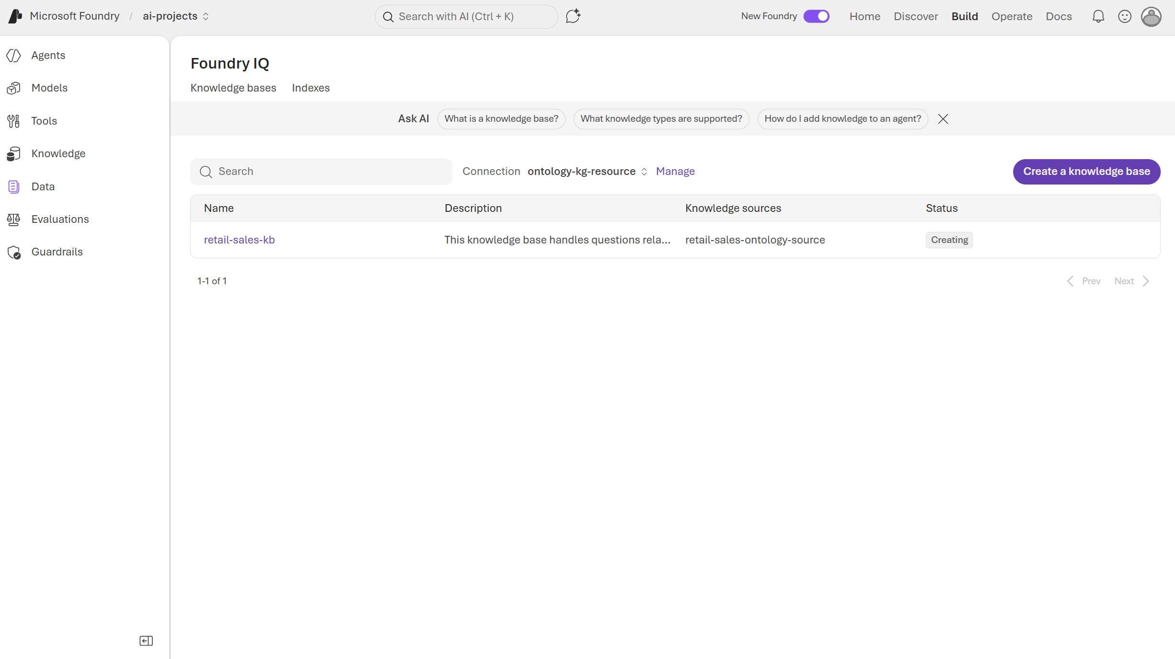Open the user account avatar

point(1151,17)
